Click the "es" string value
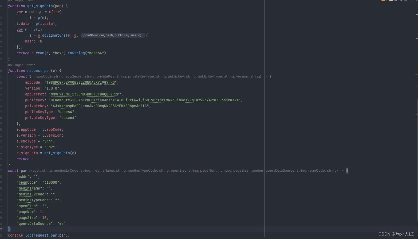 61,223
